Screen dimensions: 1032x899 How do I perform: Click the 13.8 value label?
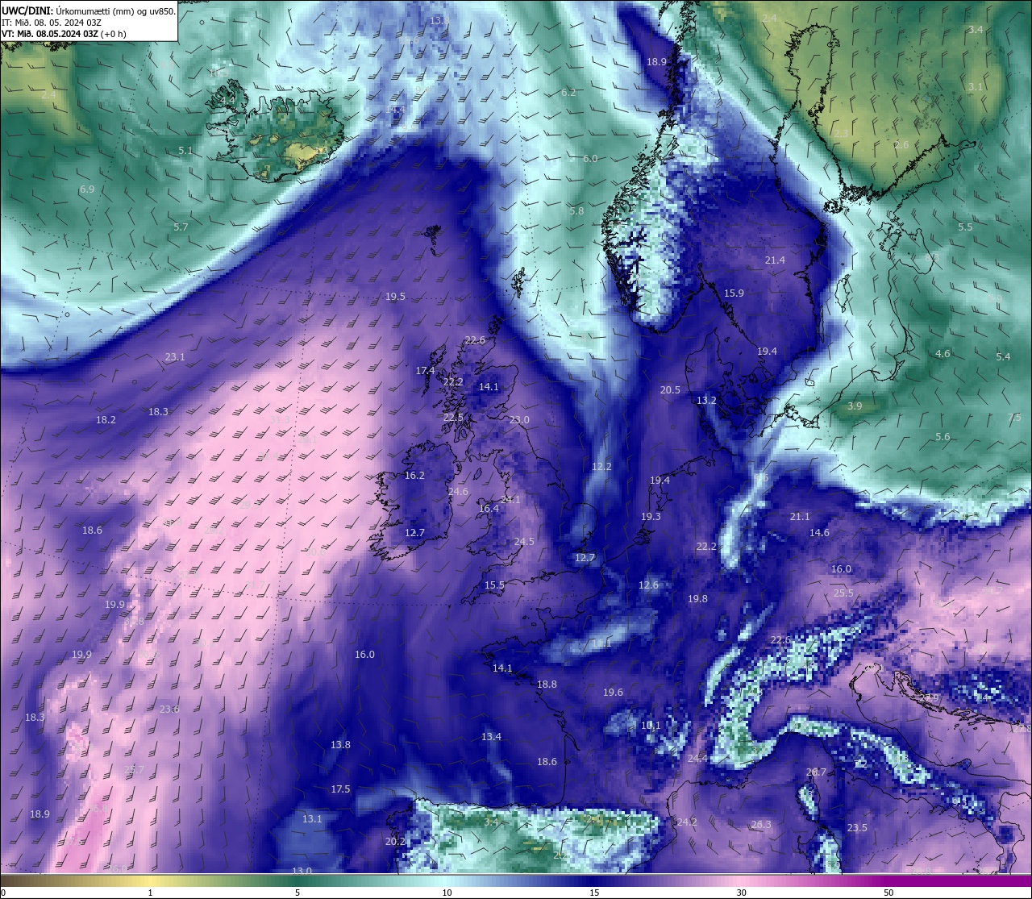point(340,745)
